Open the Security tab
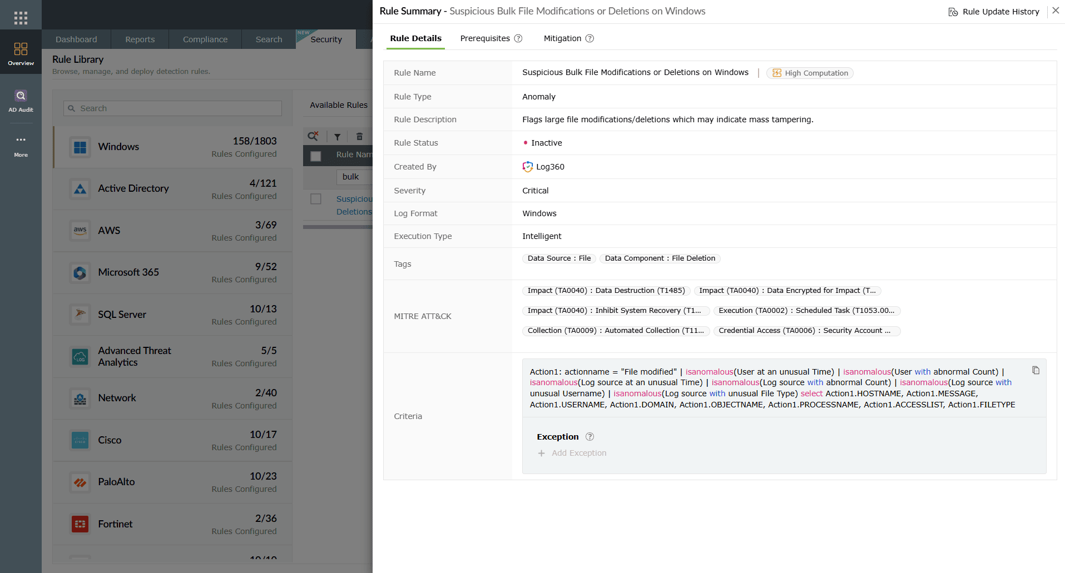The width and height of the screenshot is (1065, 573). [x=326, y=39]
